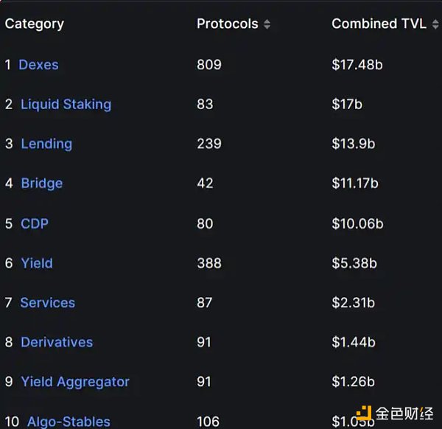
Task: Select the Algo-Stables category link
Action: click(69, 422)
